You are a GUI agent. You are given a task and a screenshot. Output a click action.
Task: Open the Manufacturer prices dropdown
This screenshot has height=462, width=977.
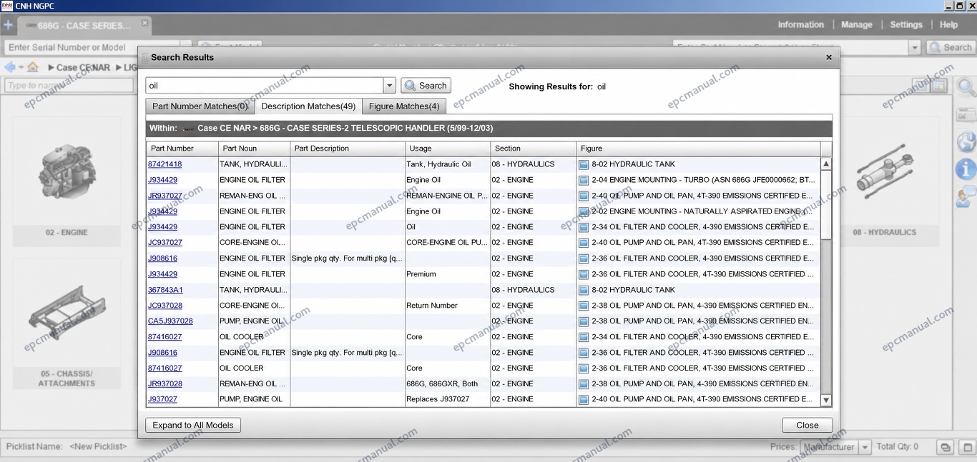(865, 447)
